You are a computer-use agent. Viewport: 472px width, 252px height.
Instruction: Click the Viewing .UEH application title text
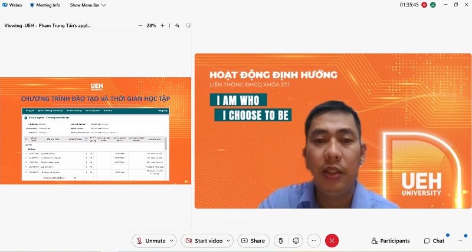point(48,25)
